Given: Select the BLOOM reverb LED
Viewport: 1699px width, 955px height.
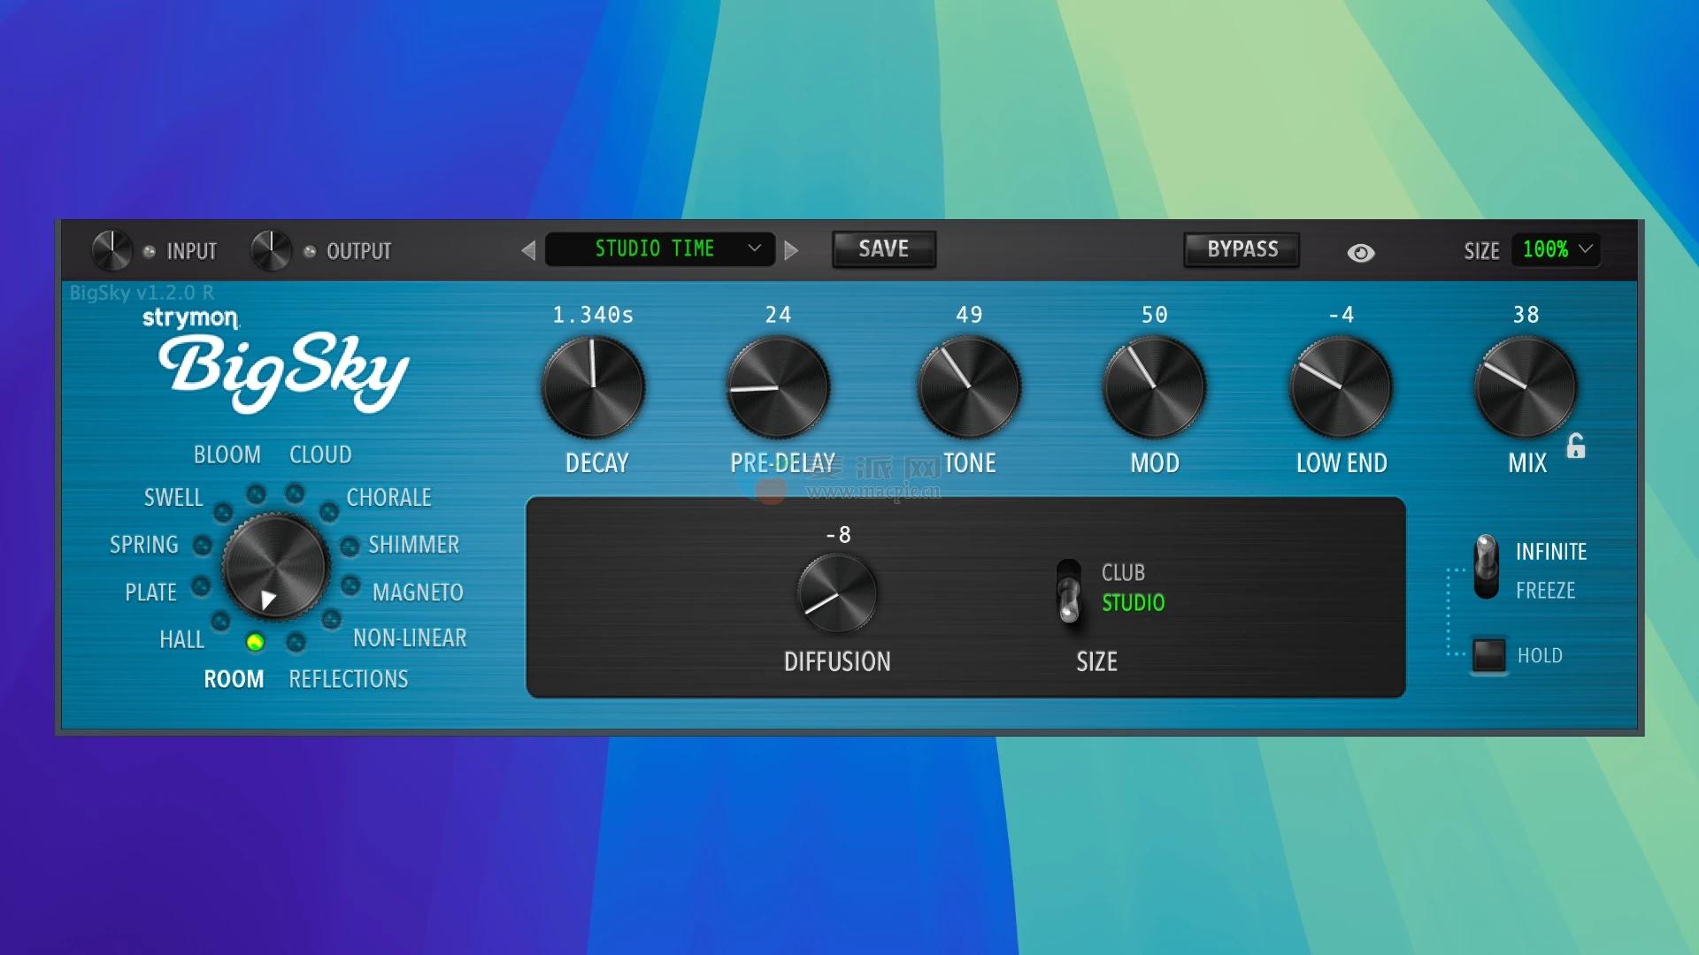Looking at the screenshot, I should point(256,494).
